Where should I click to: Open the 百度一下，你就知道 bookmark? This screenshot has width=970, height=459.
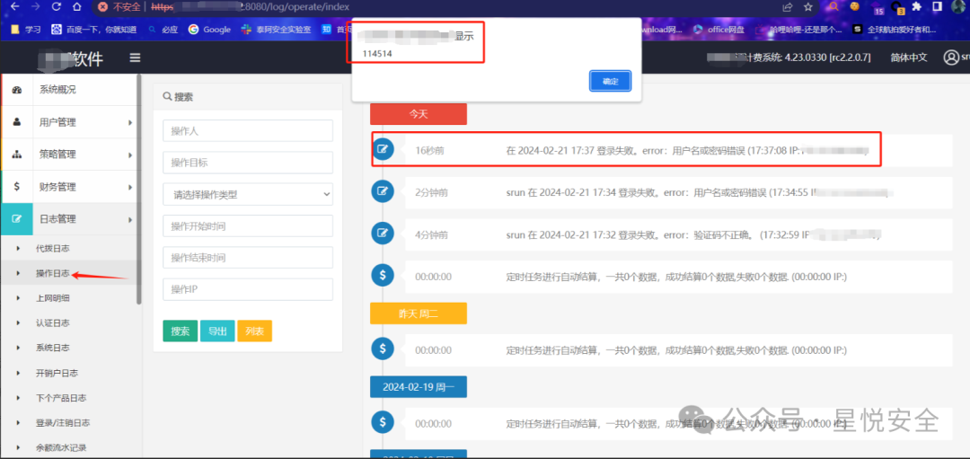click(94, 29)
